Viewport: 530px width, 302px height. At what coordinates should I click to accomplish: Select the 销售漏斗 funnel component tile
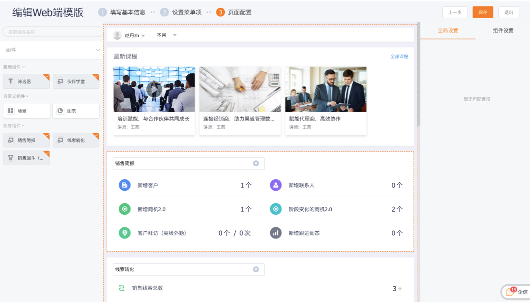pos(27,158)
